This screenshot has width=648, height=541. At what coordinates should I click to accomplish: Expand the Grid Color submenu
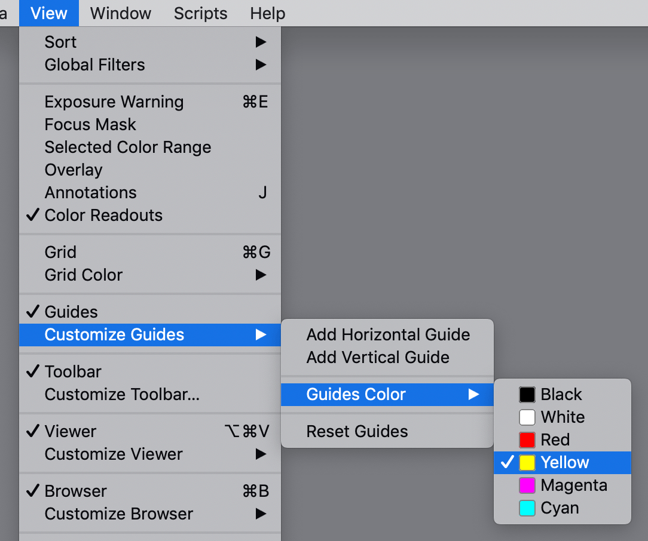click(x=150, y=275)
